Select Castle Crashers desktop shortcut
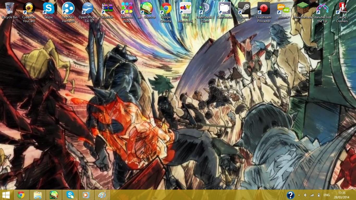Viewport: 356px width, 200px height. tap(342, 12)
